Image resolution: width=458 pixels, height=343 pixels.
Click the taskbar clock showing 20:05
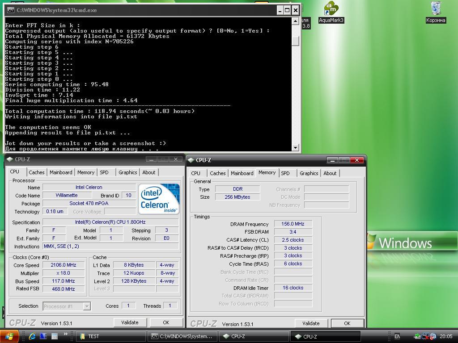pyautogui.click(x=446, y=336)
